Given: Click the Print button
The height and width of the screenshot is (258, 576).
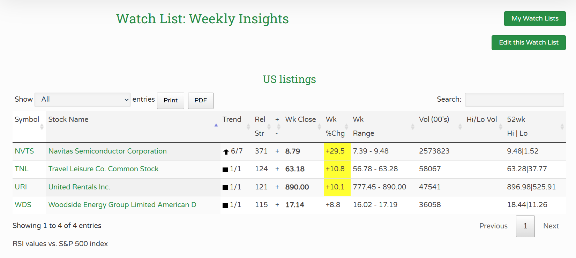Looking at the screenshot, I should [x=171, y=101].
